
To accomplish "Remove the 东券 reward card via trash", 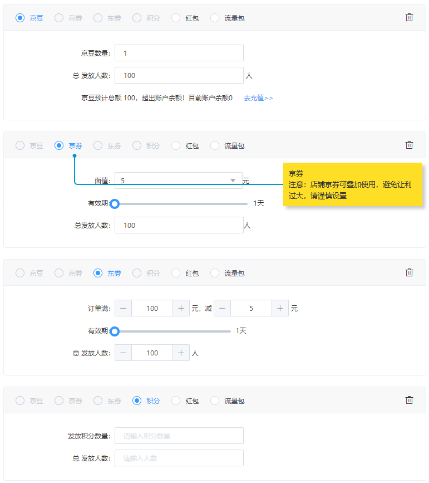I will click(409, 272).
